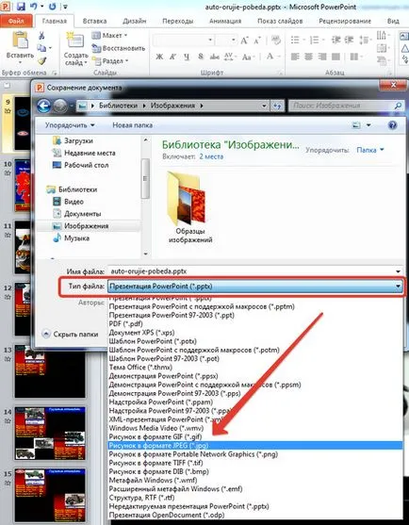409x525 pixels.
Task: Open the view options dropdown arrow
Action: click(368, 125)
